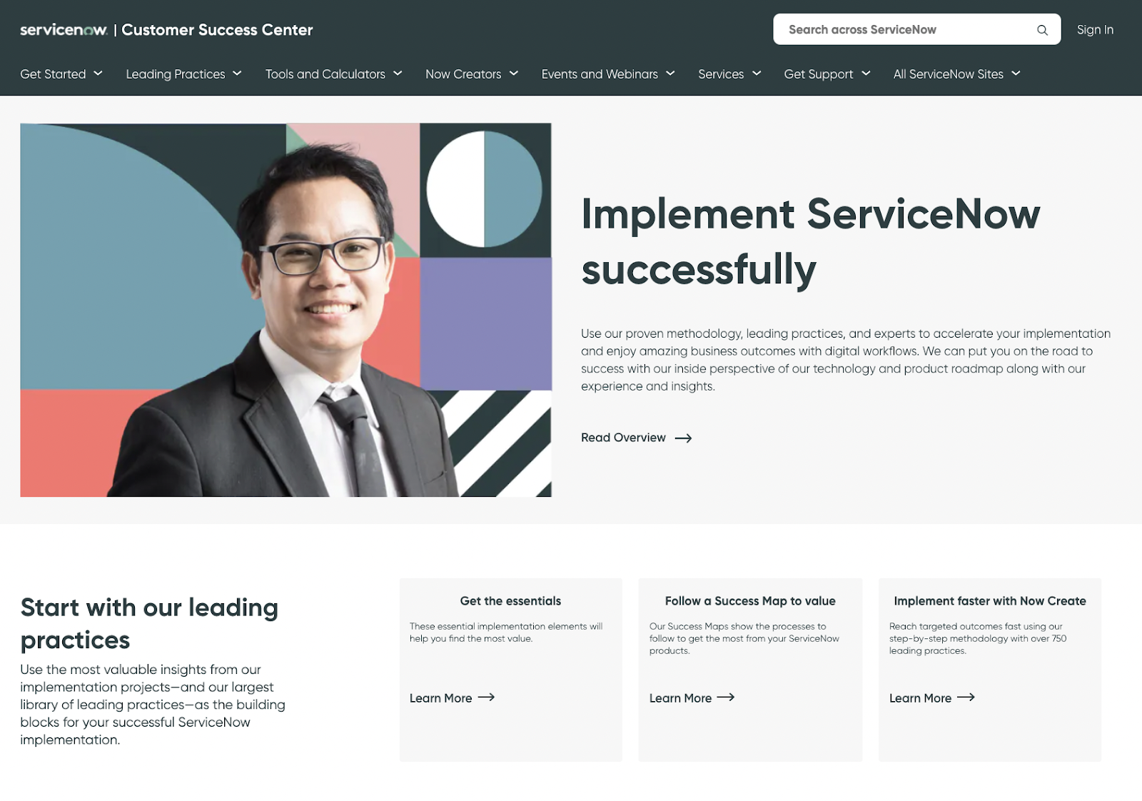
Task: Open the Now Creators menu
Action: click(x=463, y=74)
